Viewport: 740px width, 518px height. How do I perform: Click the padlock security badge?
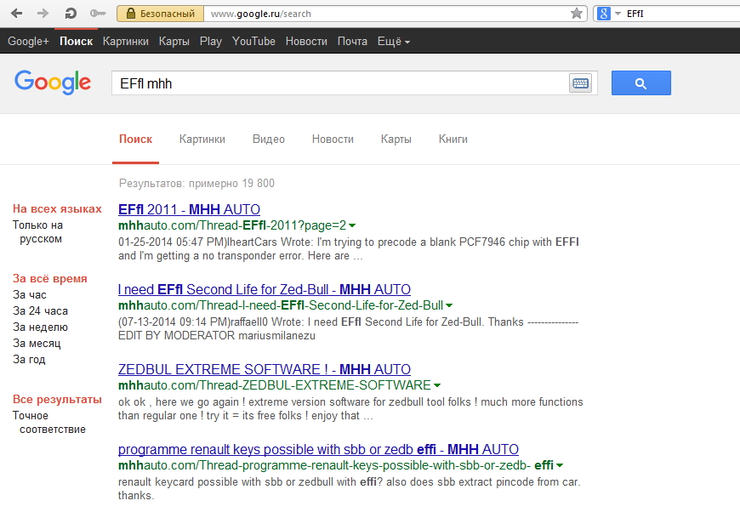click(161, 14)
